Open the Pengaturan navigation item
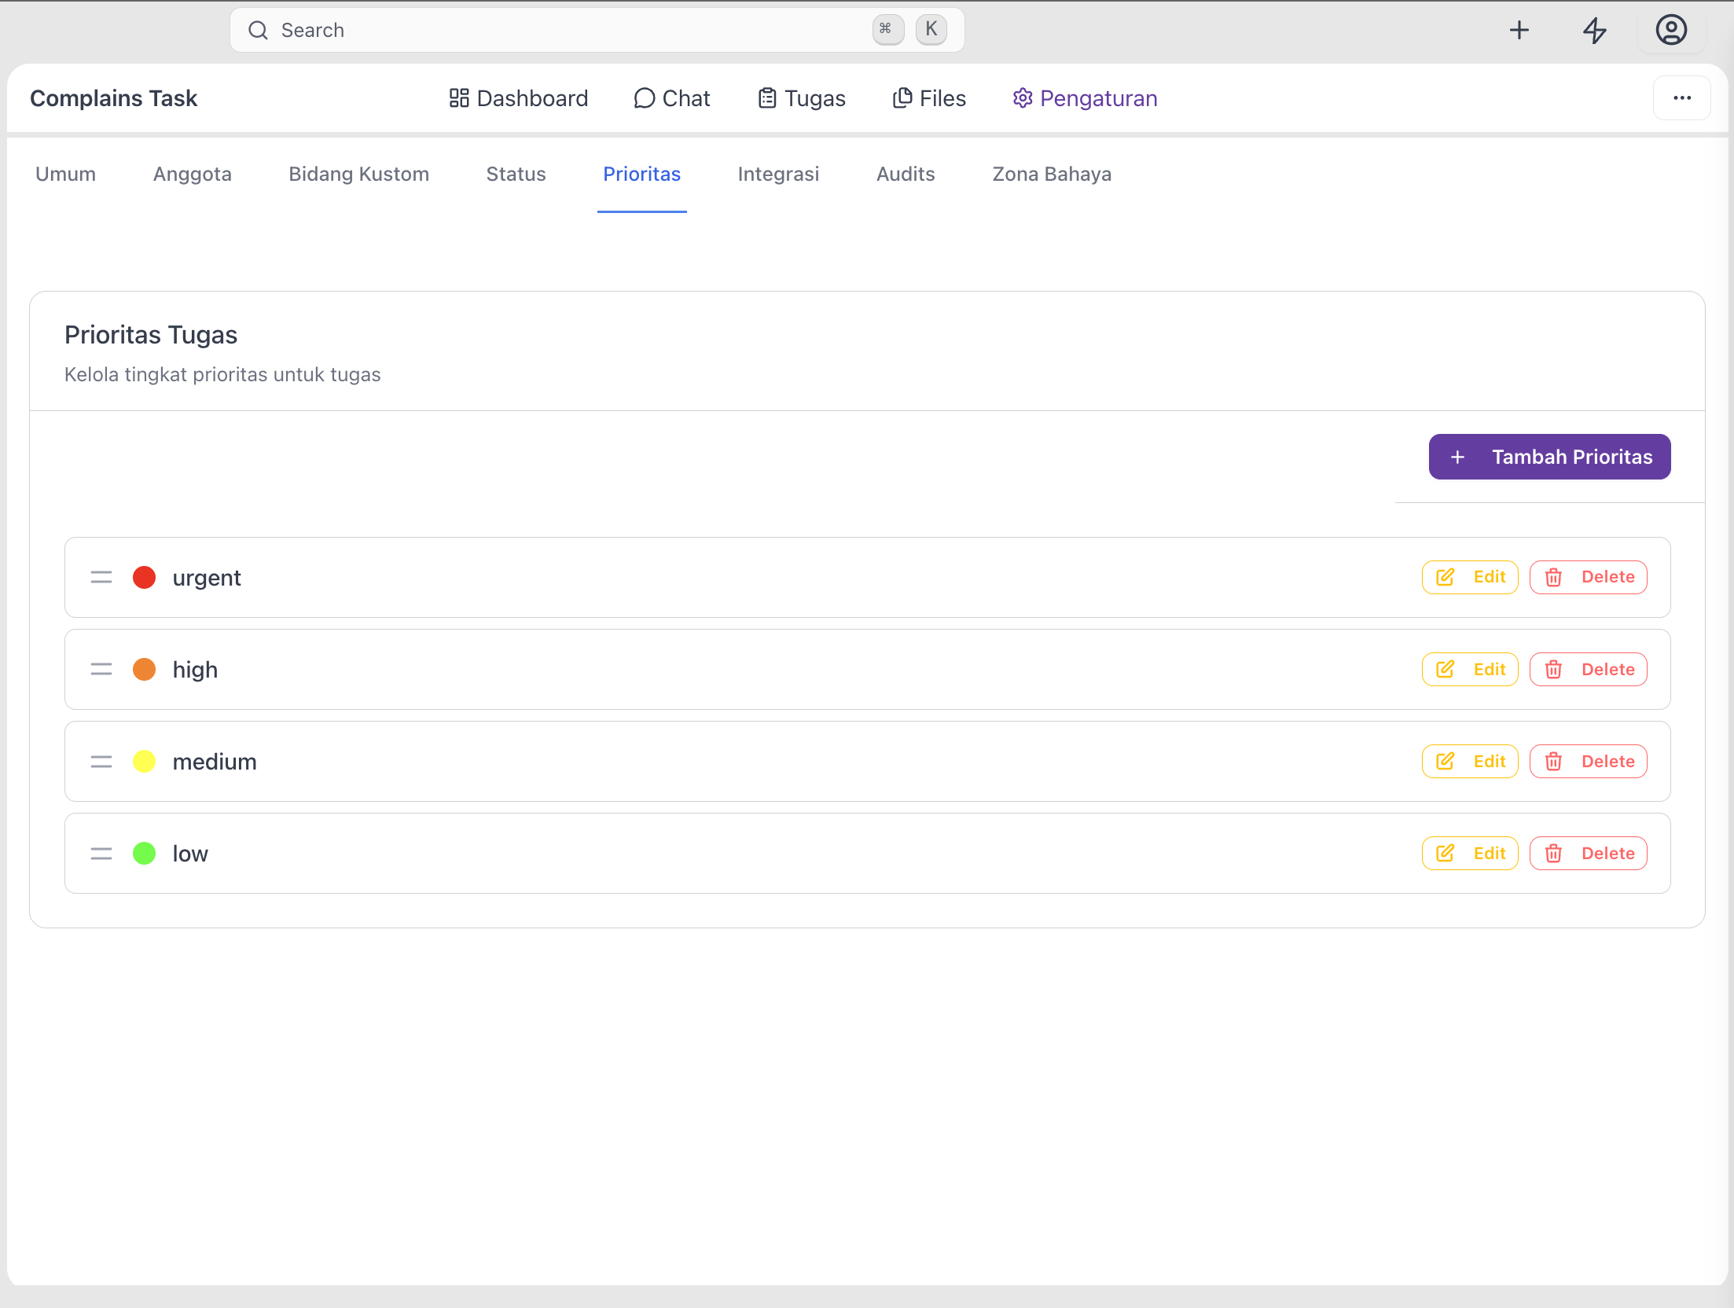 1085,98
